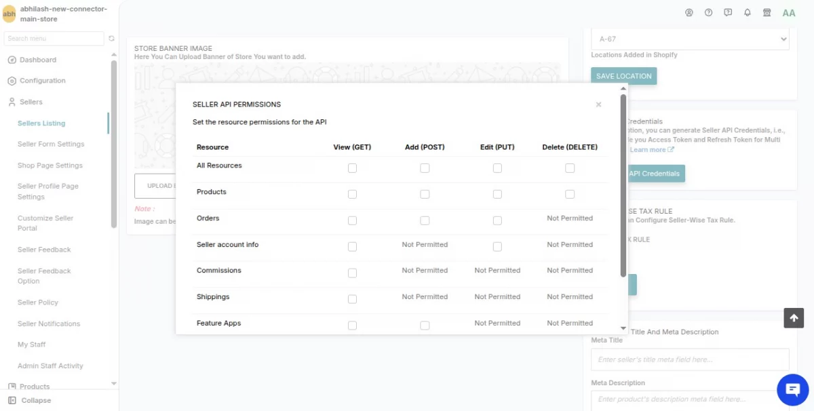
Task: Open the live chat widget
Action: point(793,389)
